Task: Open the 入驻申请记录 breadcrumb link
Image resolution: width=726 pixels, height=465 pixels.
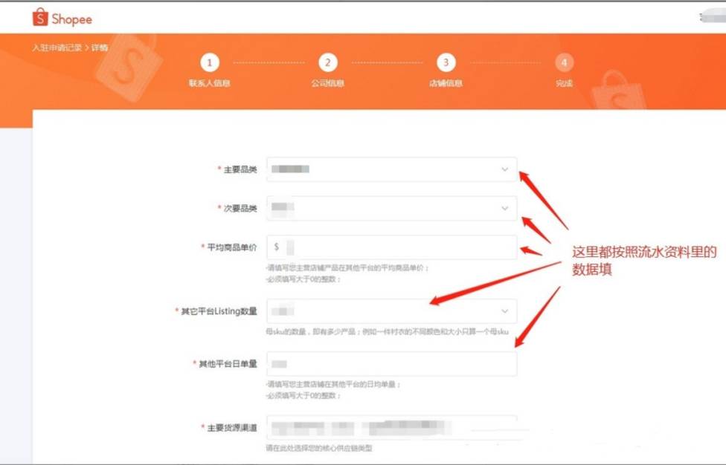Action: (57, 48)
